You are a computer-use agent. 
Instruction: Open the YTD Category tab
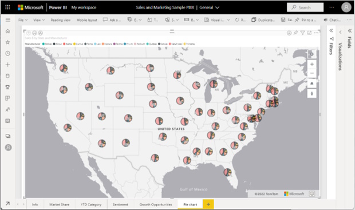pyautogui.click(x=91, y=204)
